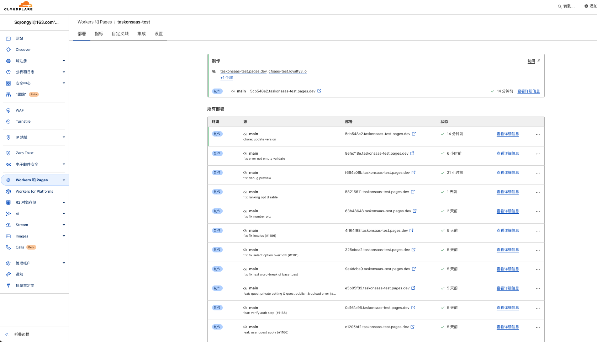Click the Cloudflare logo
Image resolution: width=597 pixels, height=342 pixels.
point(19,6)
